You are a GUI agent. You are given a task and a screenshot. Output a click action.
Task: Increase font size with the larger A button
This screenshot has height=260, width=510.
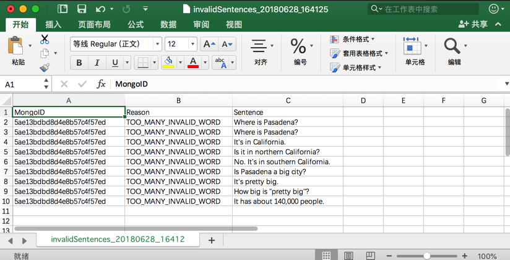209,44
